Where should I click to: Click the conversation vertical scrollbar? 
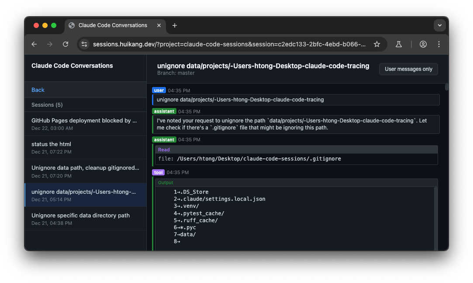coord(446,87)
